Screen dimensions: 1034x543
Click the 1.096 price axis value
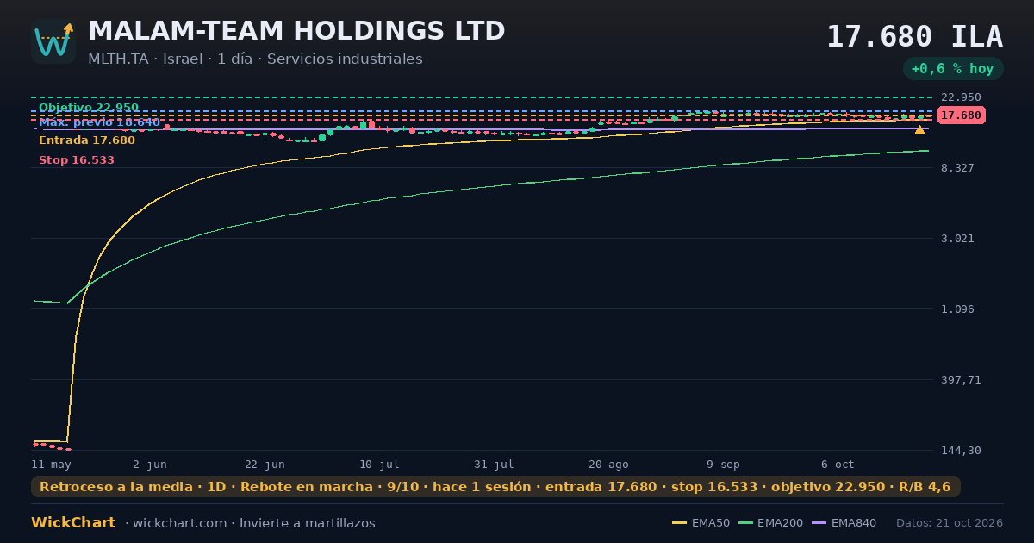(957, 309)
